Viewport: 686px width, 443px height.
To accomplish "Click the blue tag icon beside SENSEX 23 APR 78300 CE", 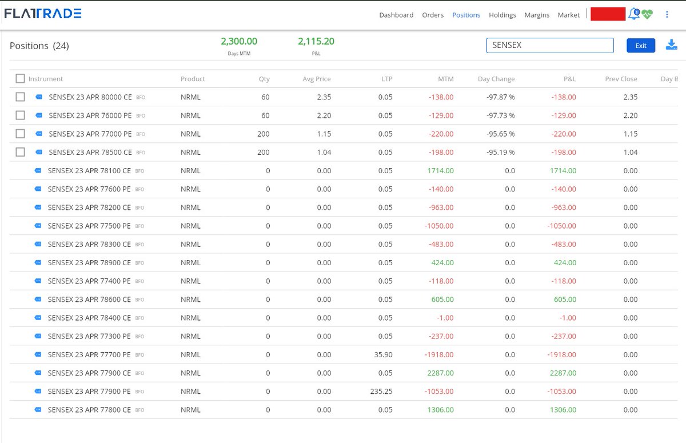I will tap(38, 244).
